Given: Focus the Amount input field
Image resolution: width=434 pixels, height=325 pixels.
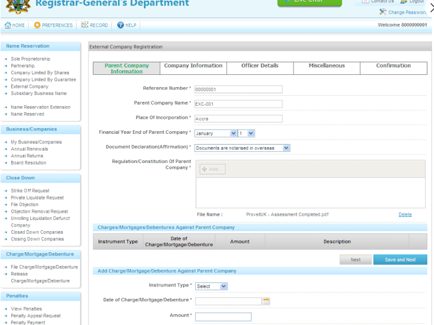Looking at the screenshot, I should (224, 317).
